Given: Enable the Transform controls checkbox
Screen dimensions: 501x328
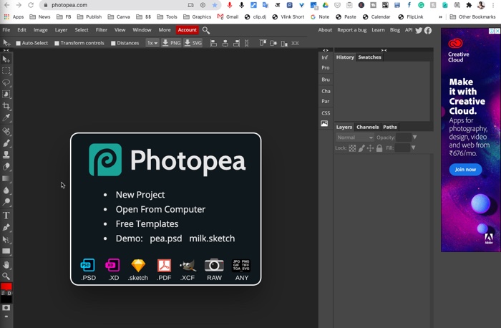Looking at the screenshot, I should pyautogui.click(x=57, y=43).
